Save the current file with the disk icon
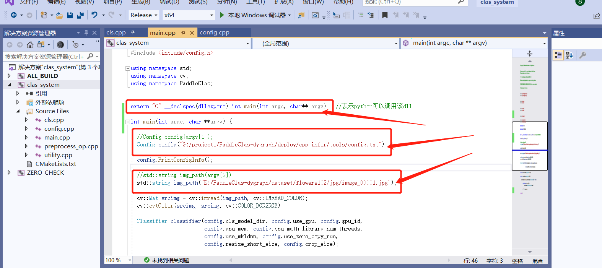Viewport: 602px width, 268px height. tap(70, 15)
